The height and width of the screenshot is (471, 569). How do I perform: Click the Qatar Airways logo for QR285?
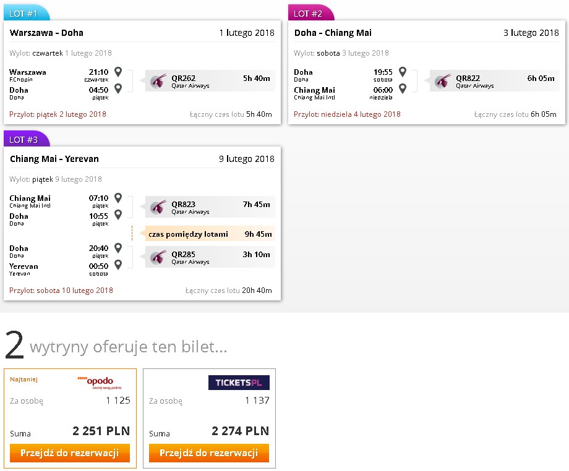tap(158, 257)
